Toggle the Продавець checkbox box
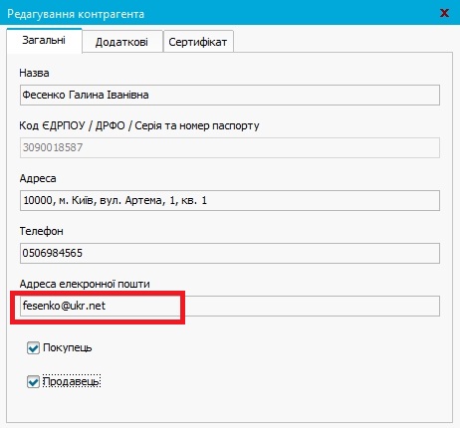This screenshot has width=460, height=428. point(33,381)
